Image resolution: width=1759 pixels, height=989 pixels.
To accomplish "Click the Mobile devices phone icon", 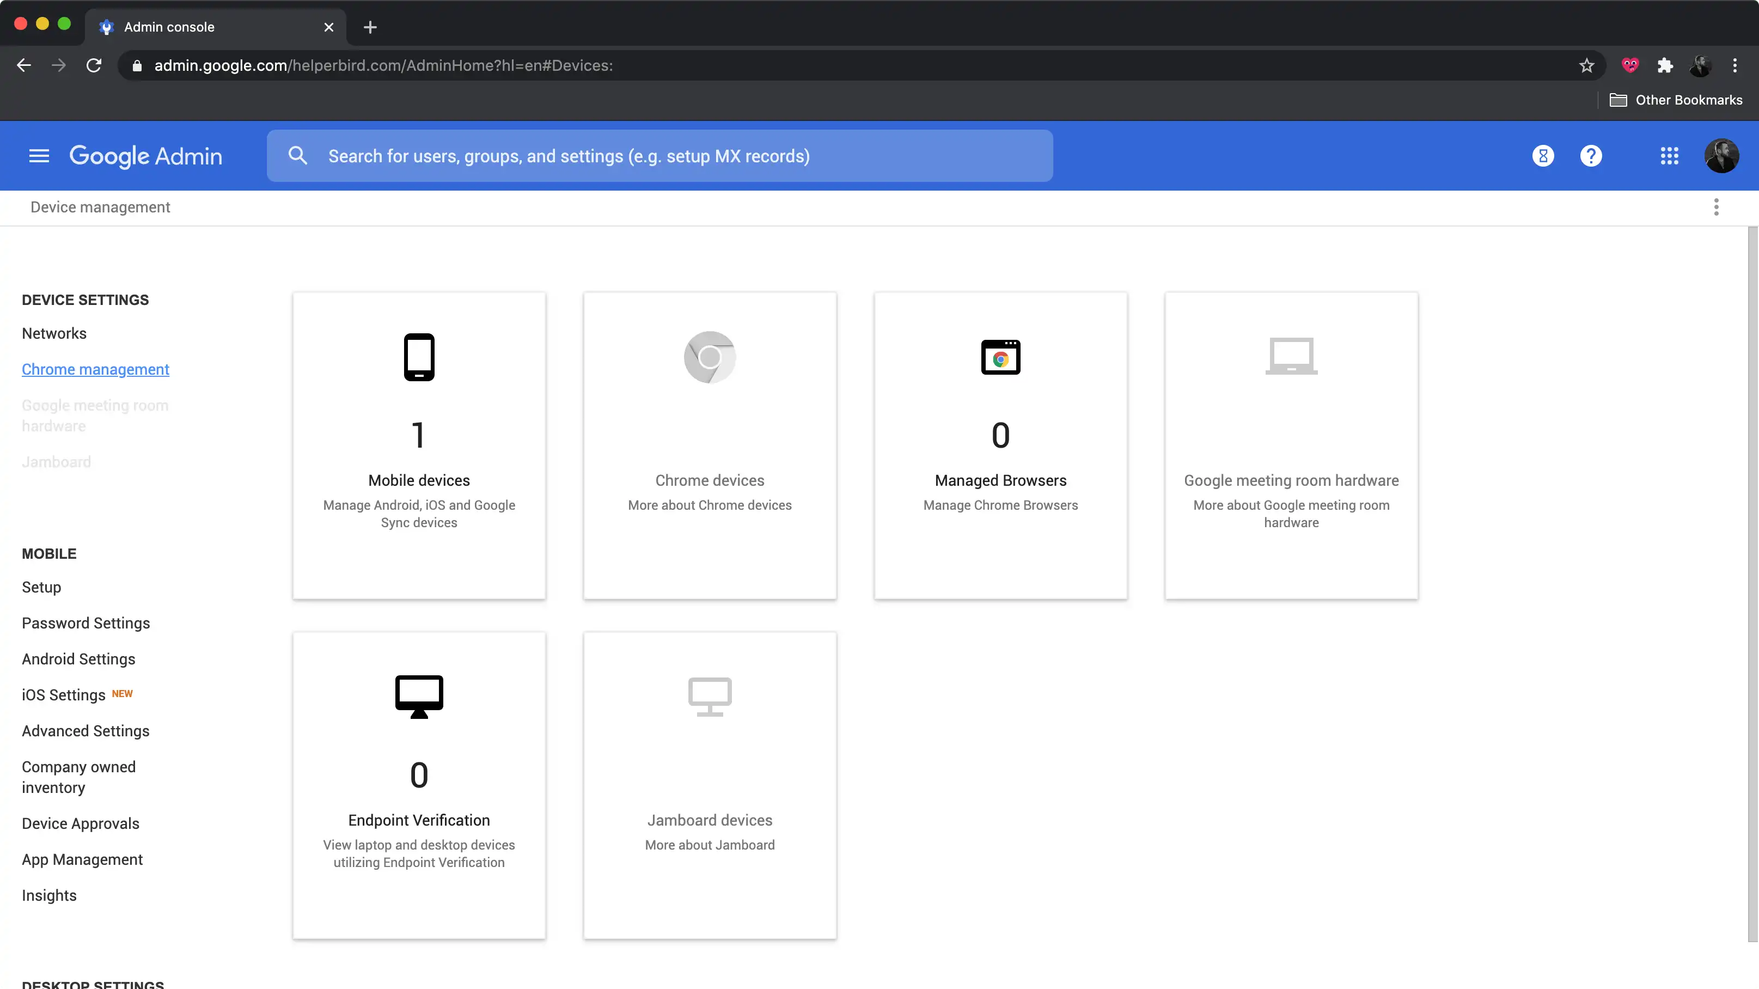I will (x=419, y=357).
